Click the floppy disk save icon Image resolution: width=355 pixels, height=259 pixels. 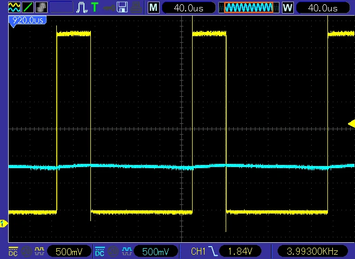coord(122,8)
